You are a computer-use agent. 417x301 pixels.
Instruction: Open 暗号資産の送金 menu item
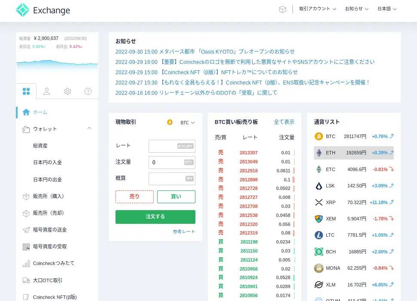pos(50,230)
